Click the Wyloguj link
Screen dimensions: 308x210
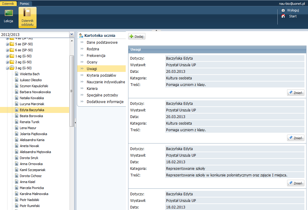pos(293,10)
